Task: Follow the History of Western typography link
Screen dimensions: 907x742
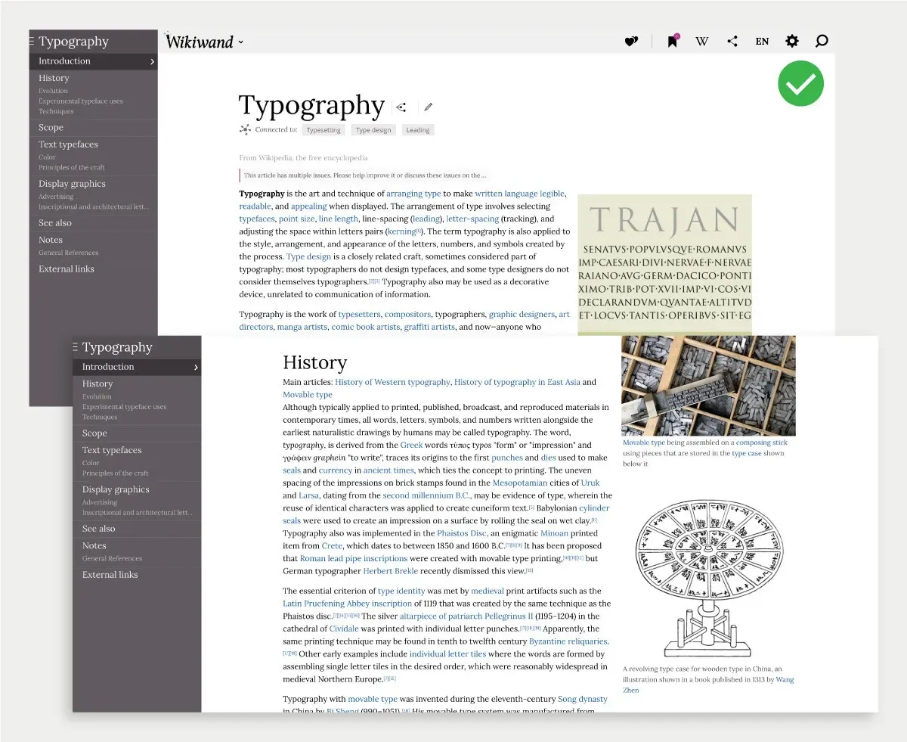Action: pyautogui.click(x=393, y=382)
